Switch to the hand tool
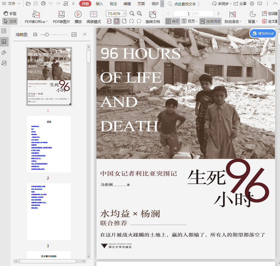 click(10, 13)
